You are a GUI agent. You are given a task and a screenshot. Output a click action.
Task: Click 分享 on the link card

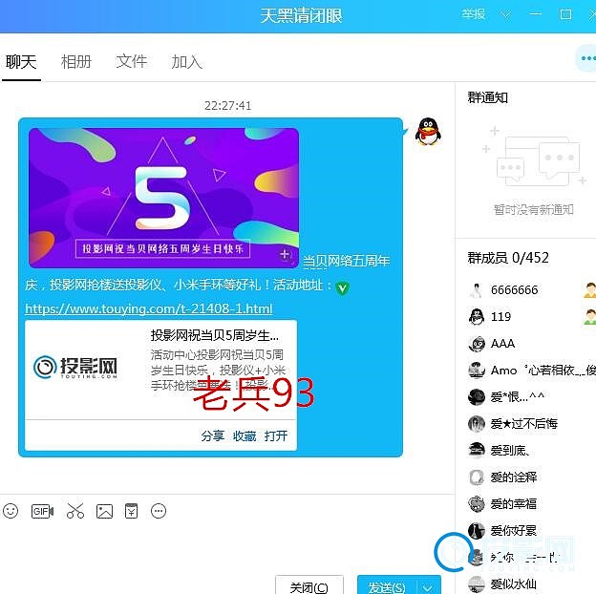[x=212, y=435]
